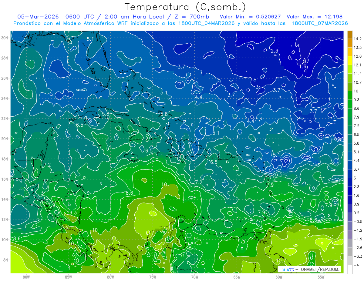Click the 60W longitude axis label
Screen dimensions: 364x281
click(x=279, y=277)
